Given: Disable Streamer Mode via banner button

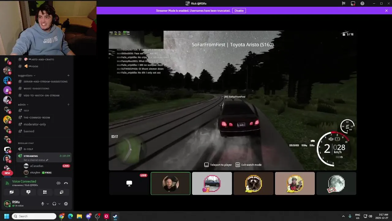Looking at the screenshot, I should (x=239, y=10).
